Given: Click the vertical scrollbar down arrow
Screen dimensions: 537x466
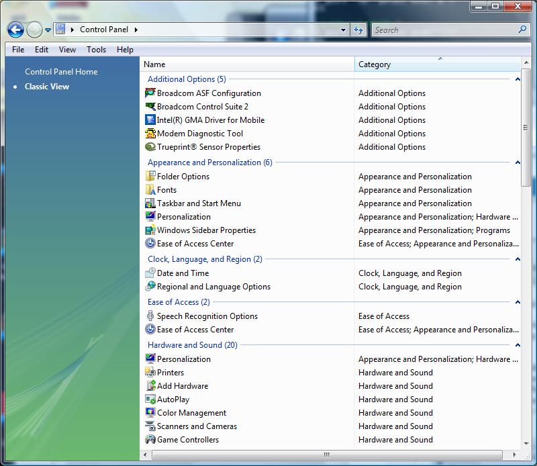Looking at the screenshot, I should click(526, 444).
